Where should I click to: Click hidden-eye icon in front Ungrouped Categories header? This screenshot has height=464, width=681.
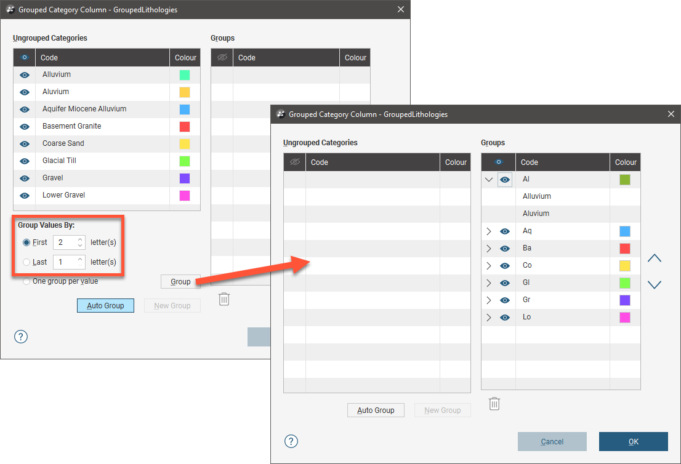tap(294, 162)
